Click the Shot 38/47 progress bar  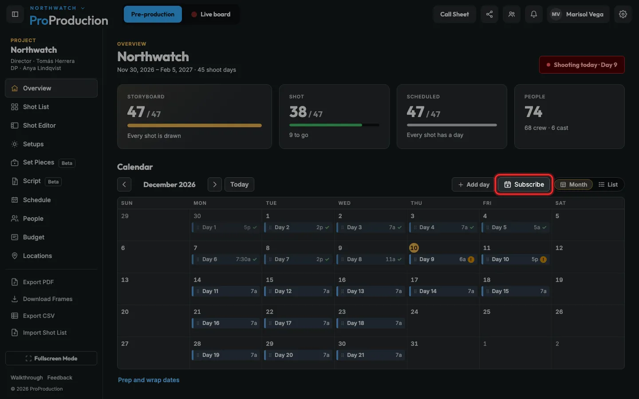pos(334,125)
